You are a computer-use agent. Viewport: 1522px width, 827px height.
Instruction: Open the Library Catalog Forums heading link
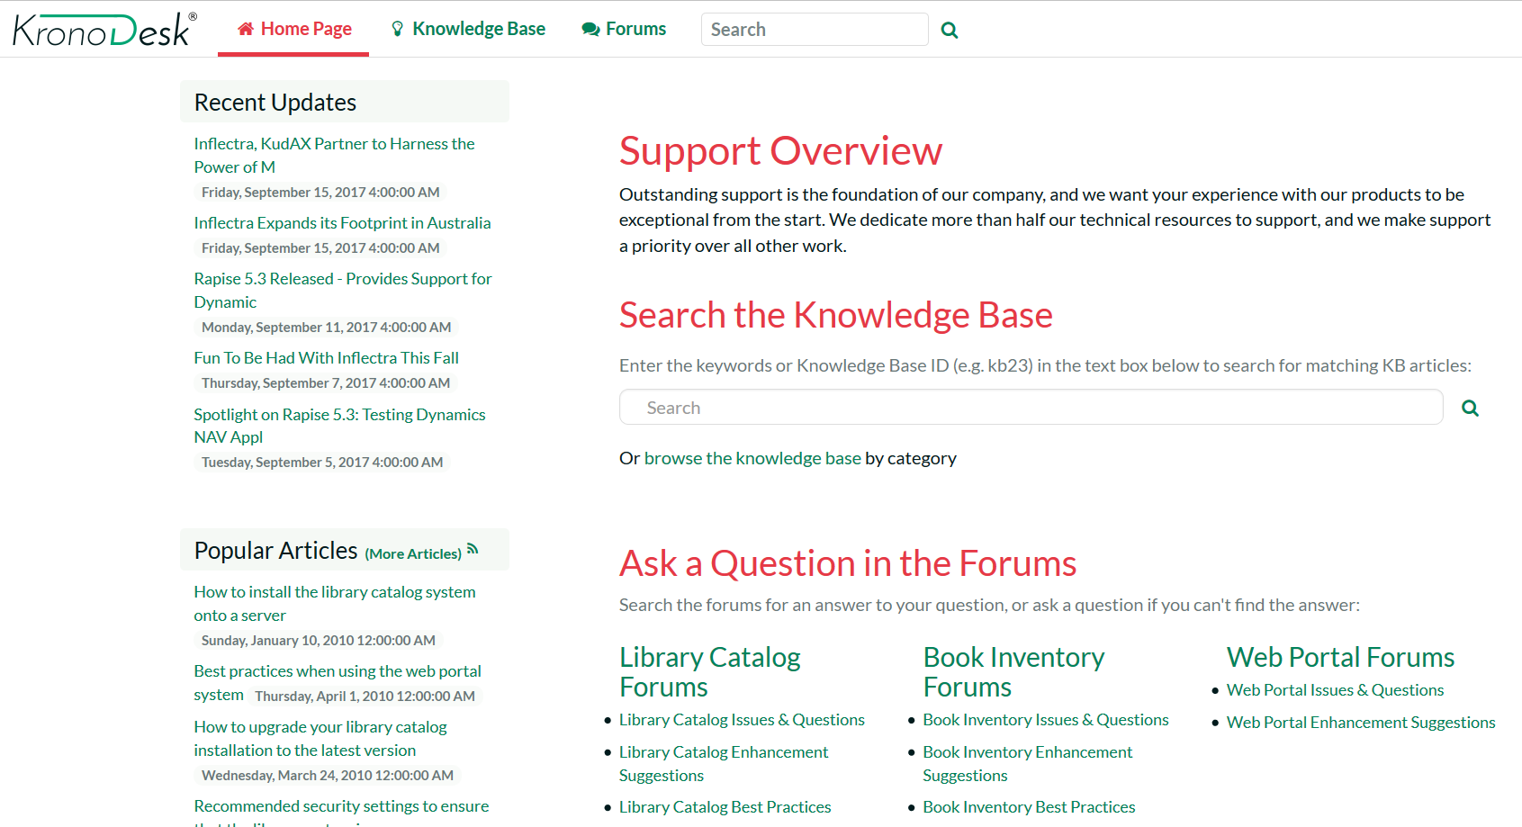point(709,672)
